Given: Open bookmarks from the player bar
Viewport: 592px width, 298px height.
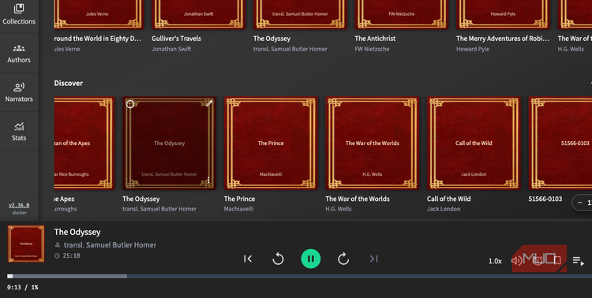Looking at the screenshot, I should pyautogui.click(x=557, y=260).
